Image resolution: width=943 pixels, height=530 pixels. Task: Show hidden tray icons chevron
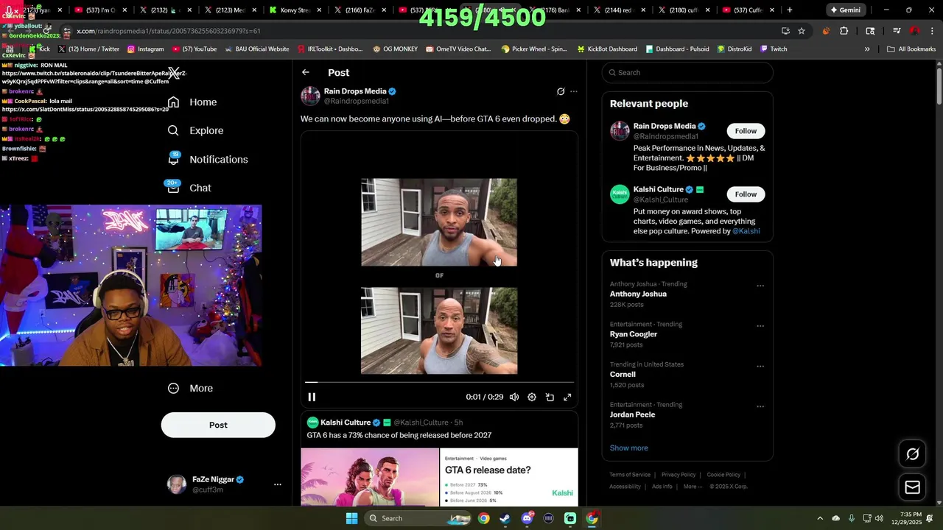tap(820, 518)
